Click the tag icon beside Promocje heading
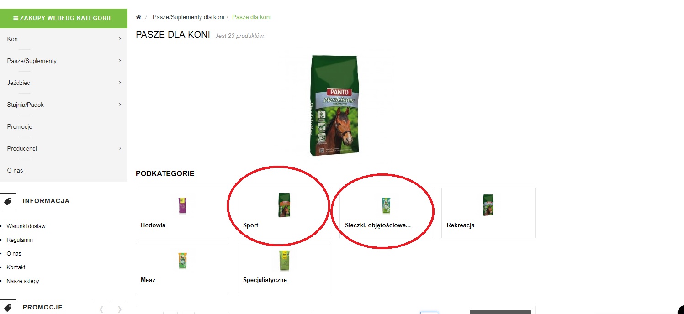 (8, 307)
